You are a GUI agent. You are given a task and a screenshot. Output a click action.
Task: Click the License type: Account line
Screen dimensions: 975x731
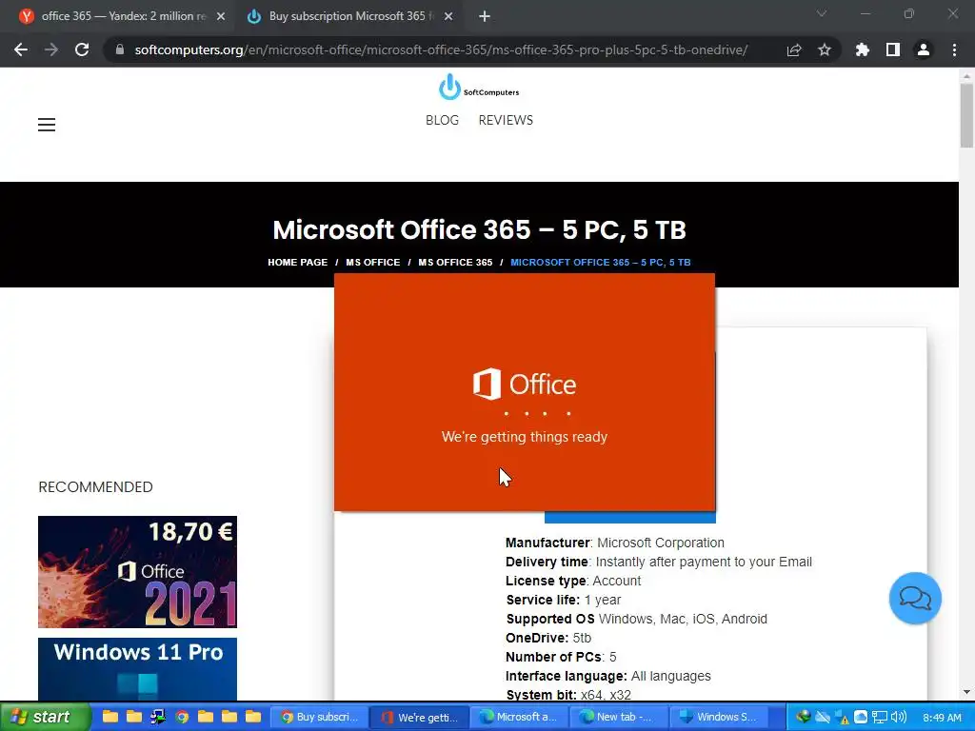tap(572, 581)
